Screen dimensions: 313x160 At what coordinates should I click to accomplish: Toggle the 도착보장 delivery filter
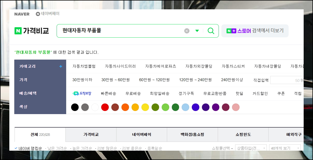pos(82,93)
